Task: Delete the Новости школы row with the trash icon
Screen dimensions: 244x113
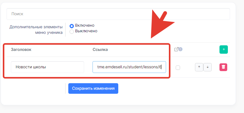Action: 223,67
